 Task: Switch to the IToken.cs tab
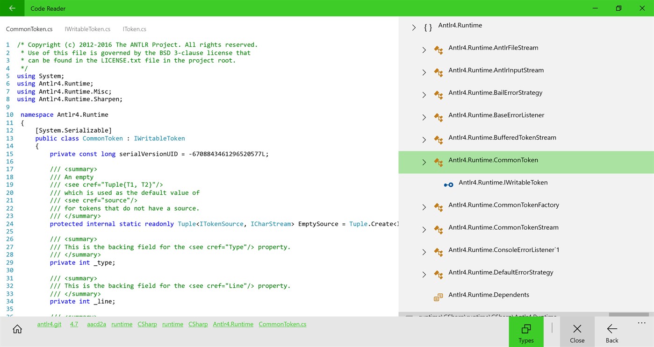pyautogui.click(x=134, y=29)
